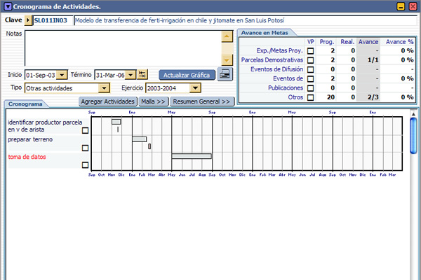Minimize the Cronograma de Actividades window
The width and height of the screenshot is (421, 280).
click(401, 6)
